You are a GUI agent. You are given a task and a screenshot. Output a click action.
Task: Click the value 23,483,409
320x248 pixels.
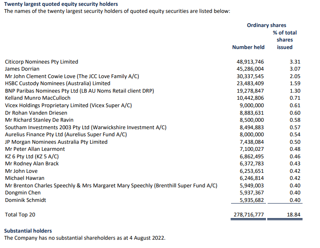[250, 83]
